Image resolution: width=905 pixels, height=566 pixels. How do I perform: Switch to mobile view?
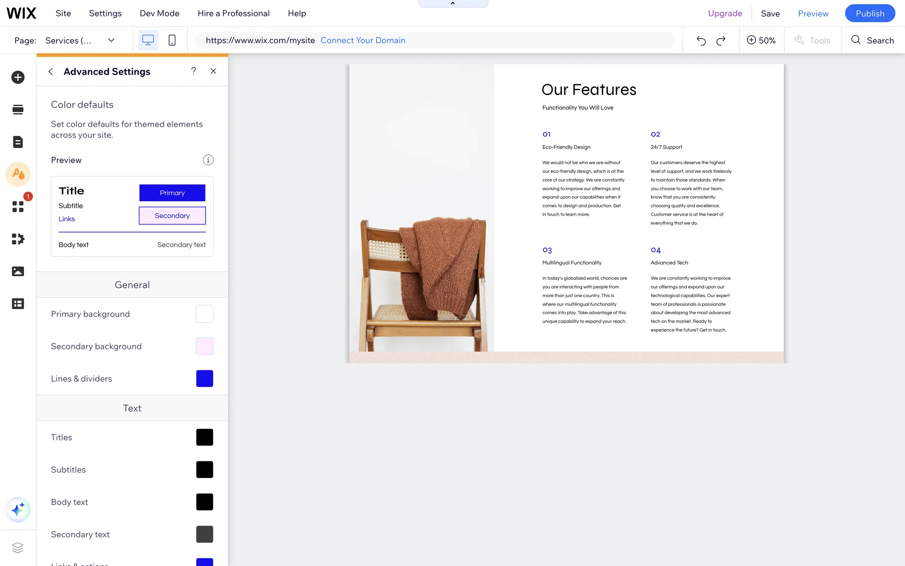(172, 41)
